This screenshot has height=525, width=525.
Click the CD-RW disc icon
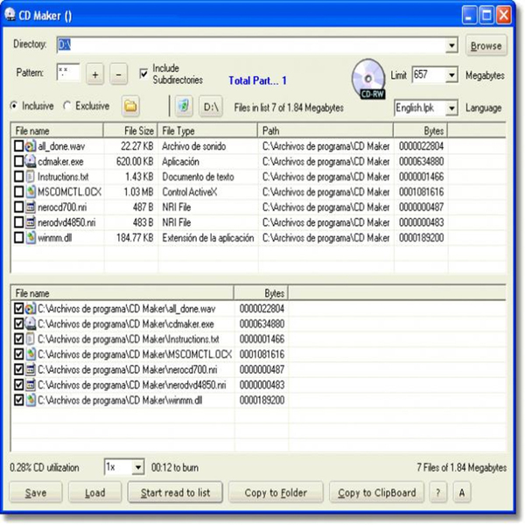(x=368, y=79)
